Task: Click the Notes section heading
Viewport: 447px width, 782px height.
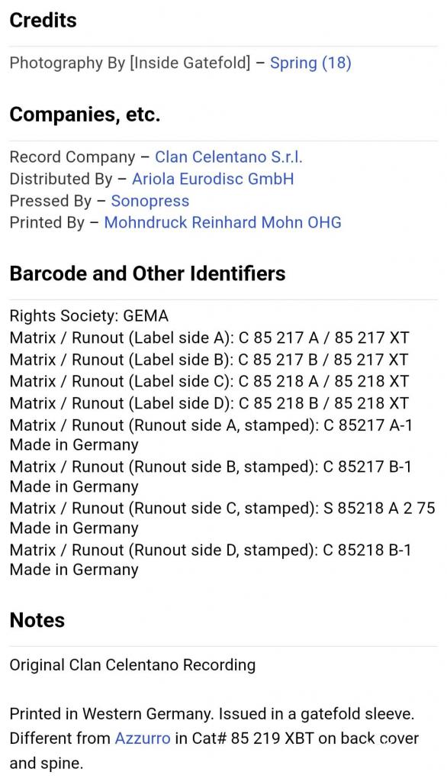Action: [37, 620]
